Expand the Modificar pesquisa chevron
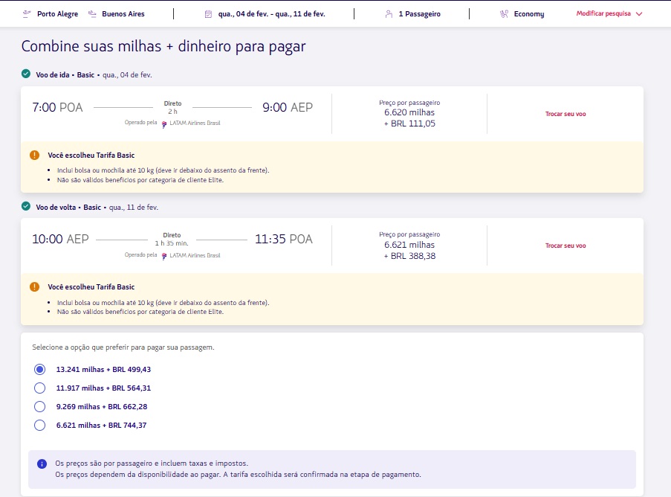Viewport: 671px width, 497px height. (639, 14)
